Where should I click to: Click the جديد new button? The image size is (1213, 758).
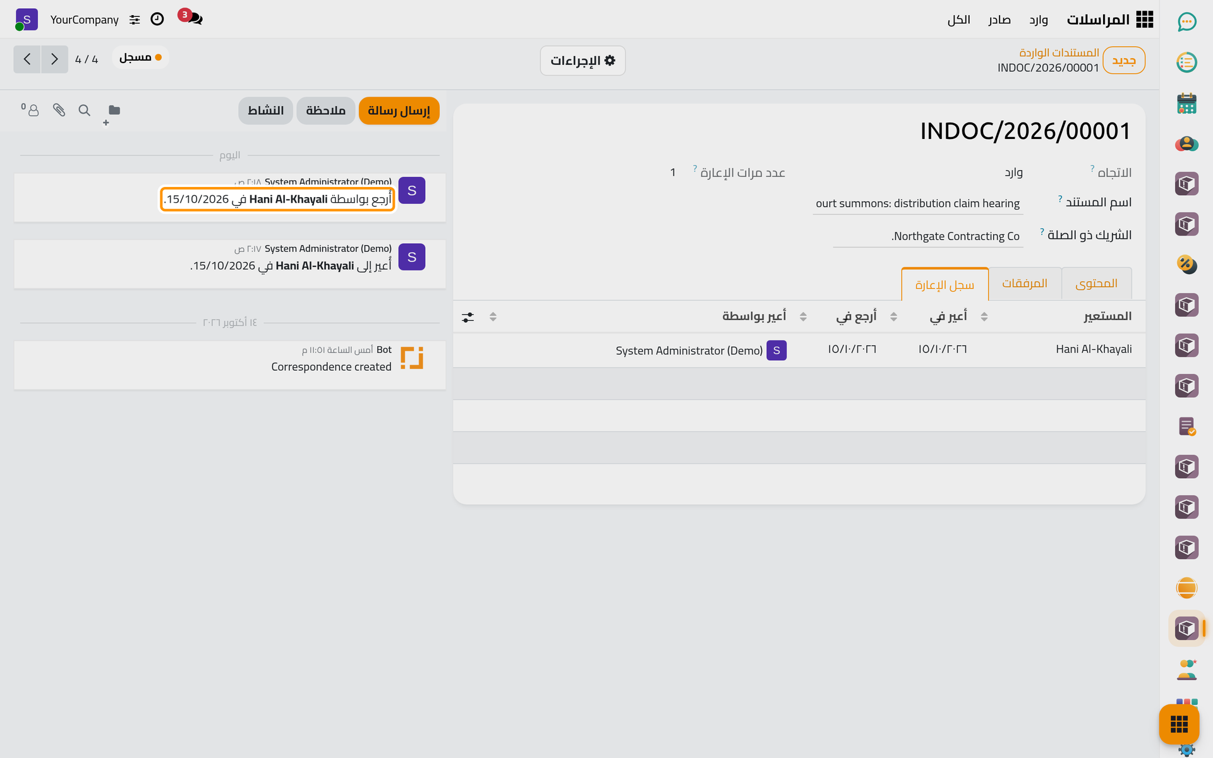pyautogui.click(x=1124, y=61)
